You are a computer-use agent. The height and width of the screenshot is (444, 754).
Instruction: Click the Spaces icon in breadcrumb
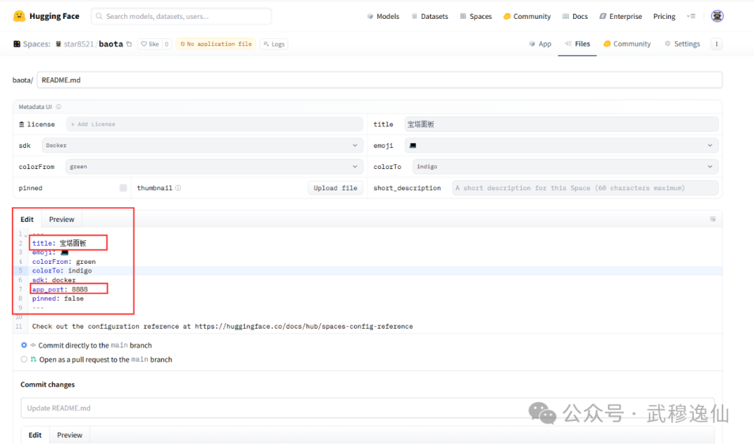[17, 44]
